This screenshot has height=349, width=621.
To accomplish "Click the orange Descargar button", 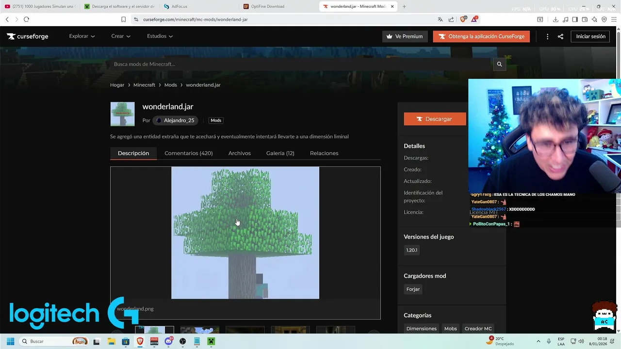I will pyautogui.click(x=435, y=119).
